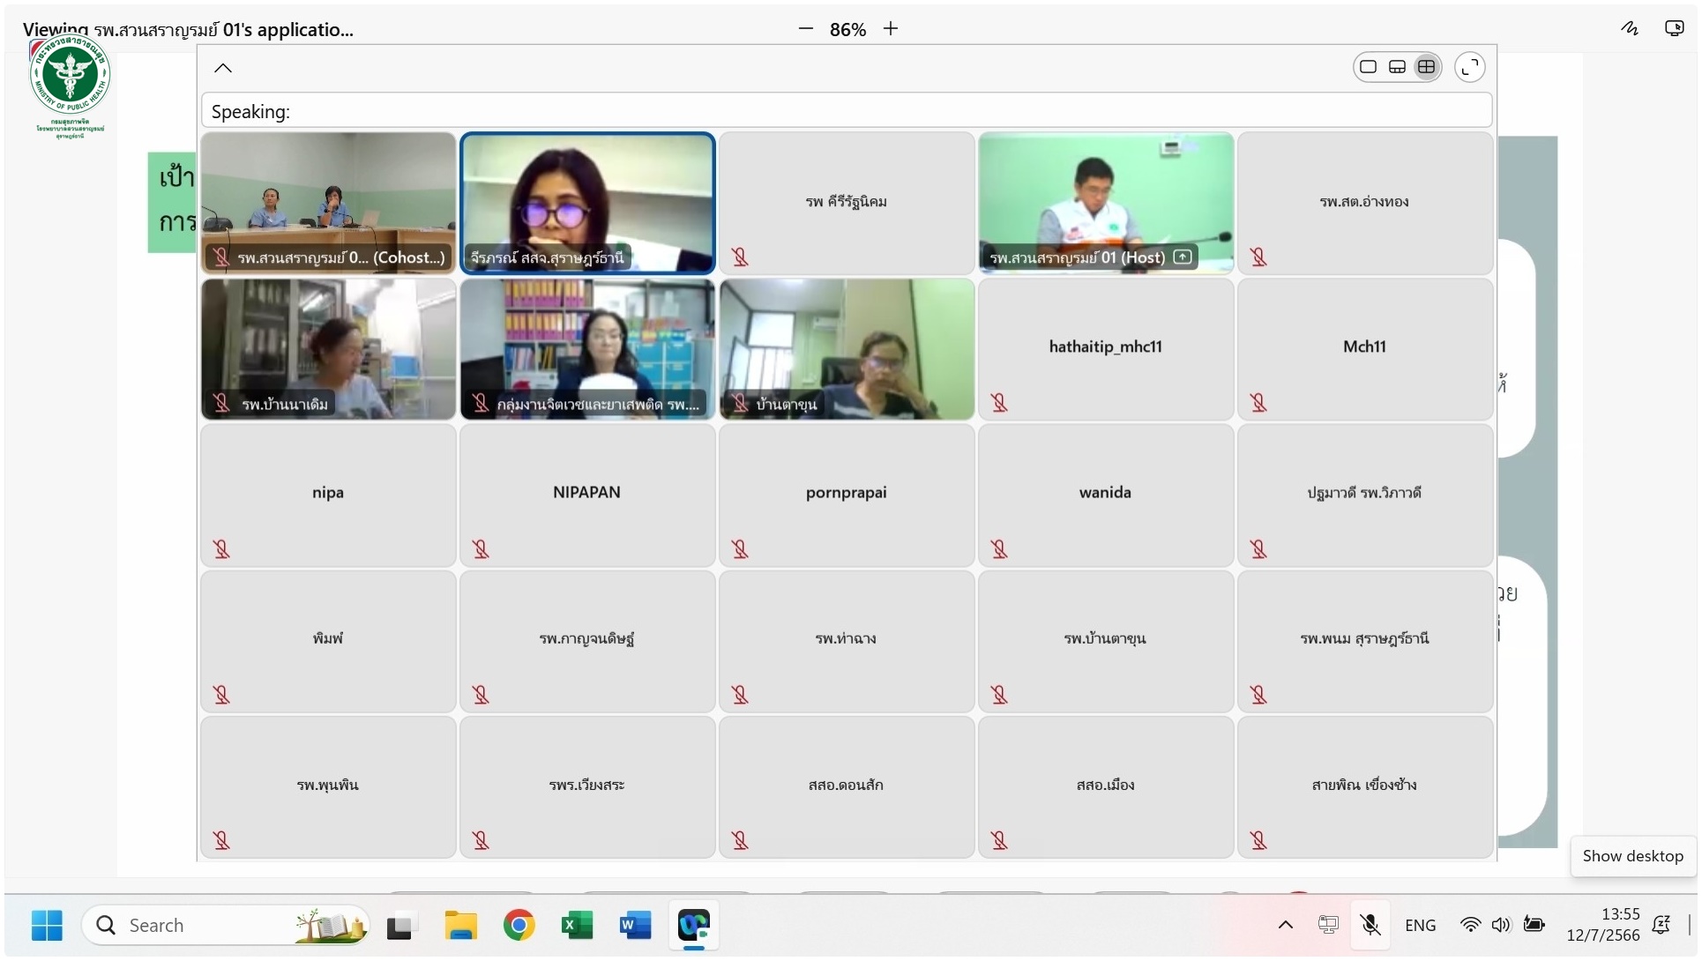The height and width of the screenshot is (961, 1702).
Task: Switch ENG input language
Action: click(1420, 925)
